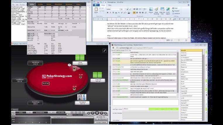Open the Preflop tab in stats popup

(x=32, y=4)
